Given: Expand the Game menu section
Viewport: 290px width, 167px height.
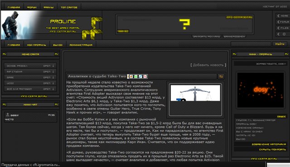Looking at the screenshot, I should click(x=30, y=77).
